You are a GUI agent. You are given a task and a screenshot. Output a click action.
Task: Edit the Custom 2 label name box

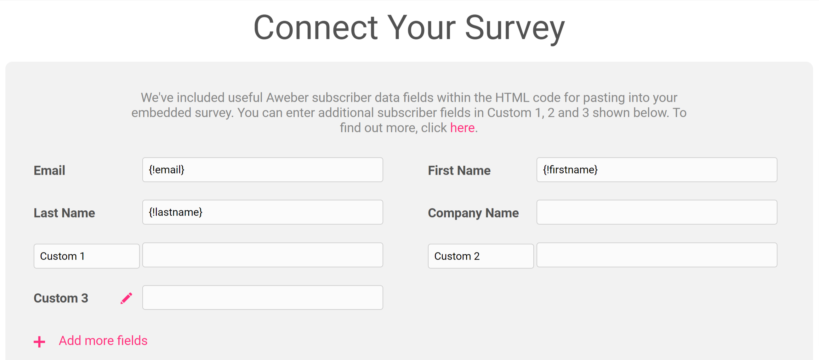[x=481, y=256]
